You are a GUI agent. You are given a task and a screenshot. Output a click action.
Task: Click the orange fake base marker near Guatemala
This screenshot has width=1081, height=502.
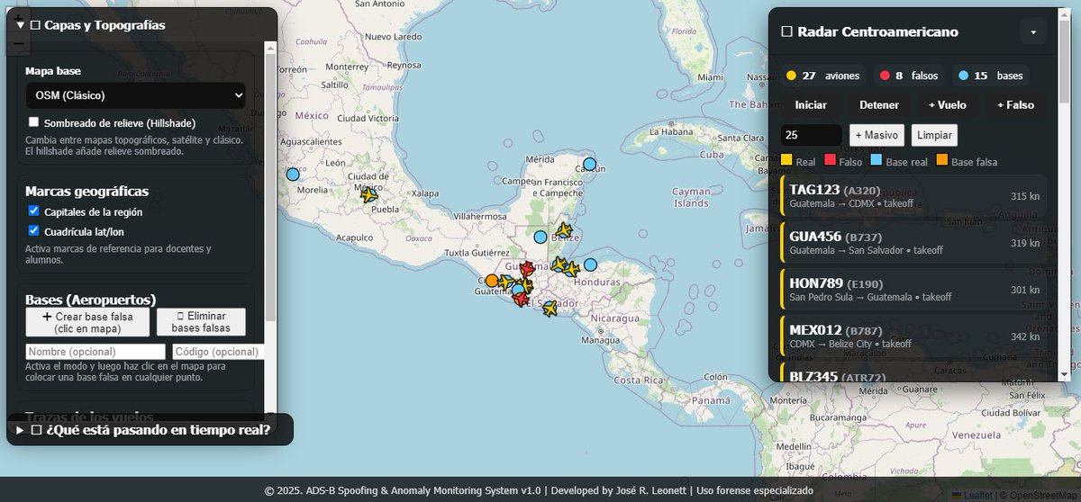click(491, 281)
